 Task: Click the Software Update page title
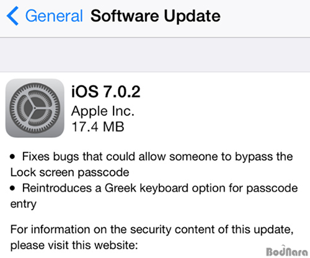point(156,16)
